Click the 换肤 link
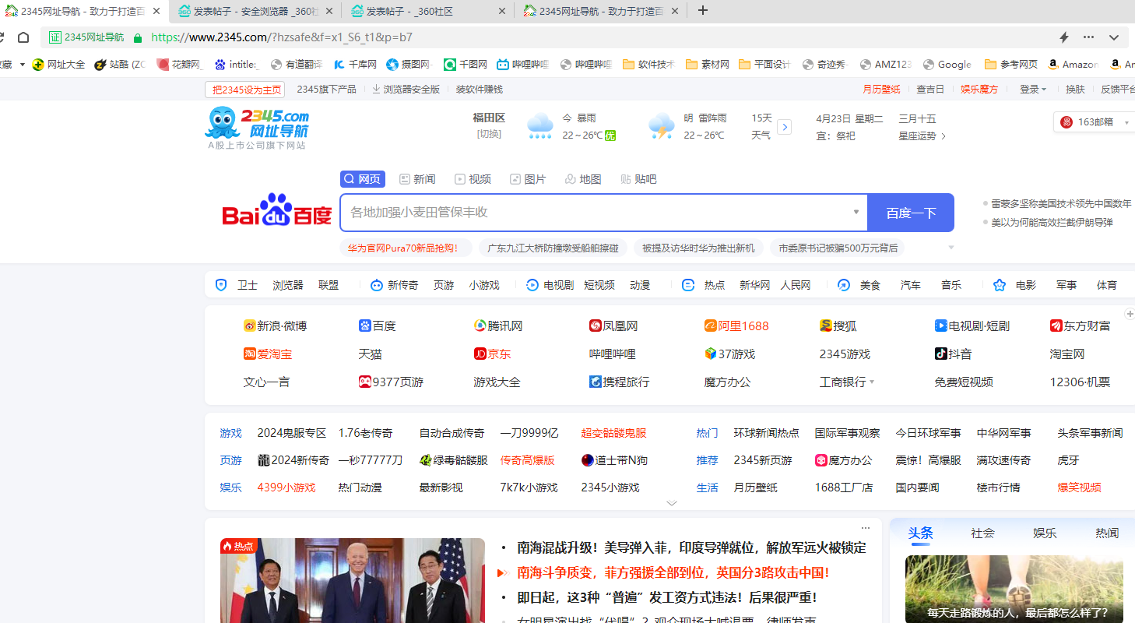Screen dimensions: 1135x623 pyautogui.click(x=1075, y=90)
